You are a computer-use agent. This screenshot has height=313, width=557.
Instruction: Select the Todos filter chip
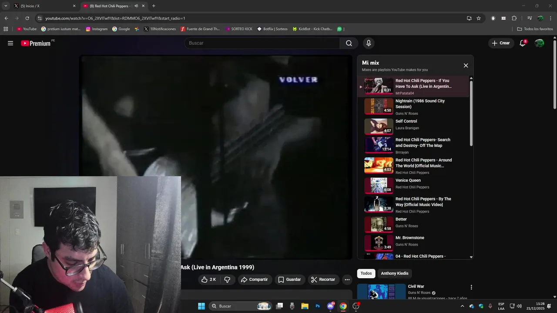pos(366,273)
